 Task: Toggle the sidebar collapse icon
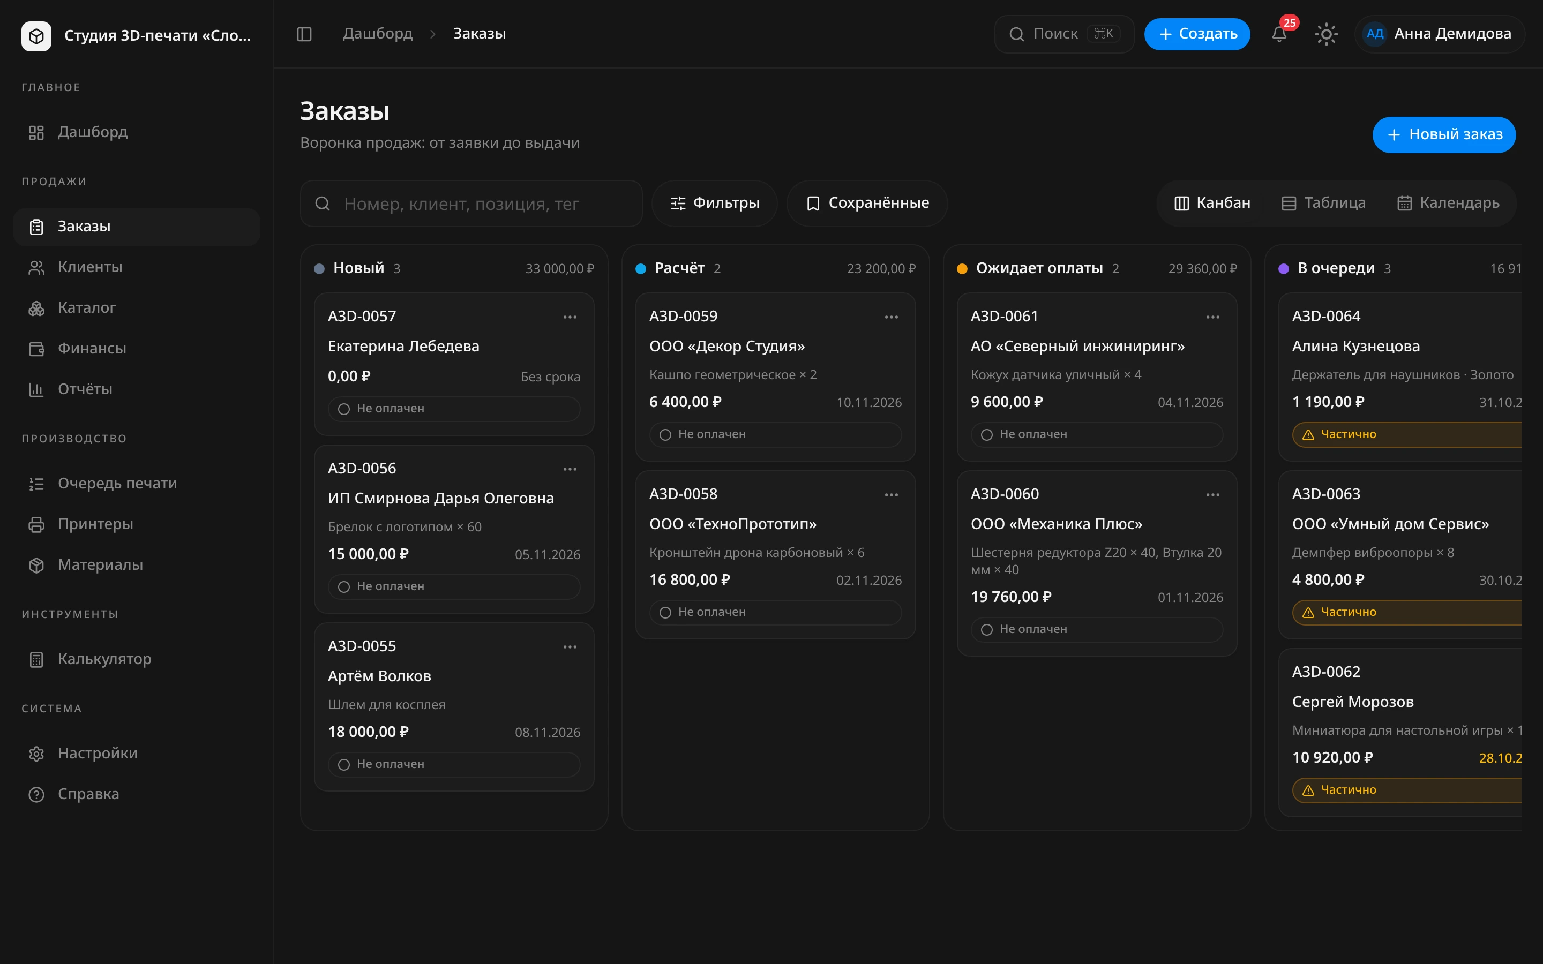pyautogui.click(x=304, y=34)
